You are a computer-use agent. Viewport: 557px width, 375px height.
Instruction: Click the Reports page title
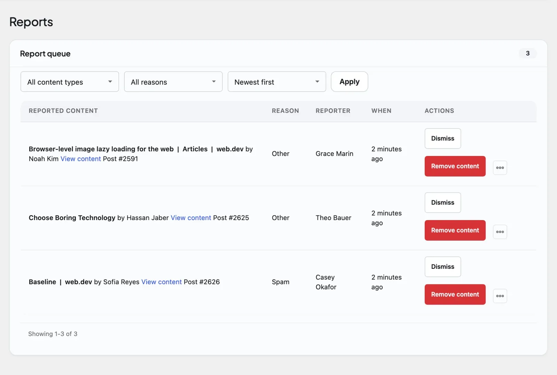point(31,22)
